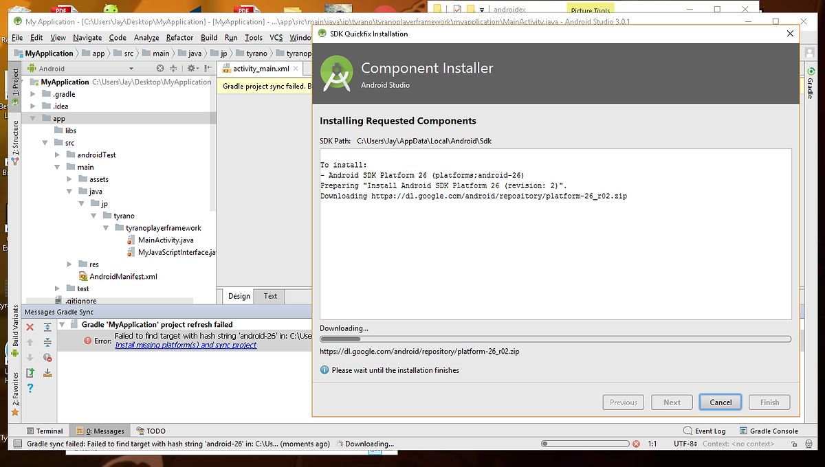The height and width of the screenshot is (467, 825).
Task: Click the red error indicator icon in status bar
Action: (x=636, y=444)
